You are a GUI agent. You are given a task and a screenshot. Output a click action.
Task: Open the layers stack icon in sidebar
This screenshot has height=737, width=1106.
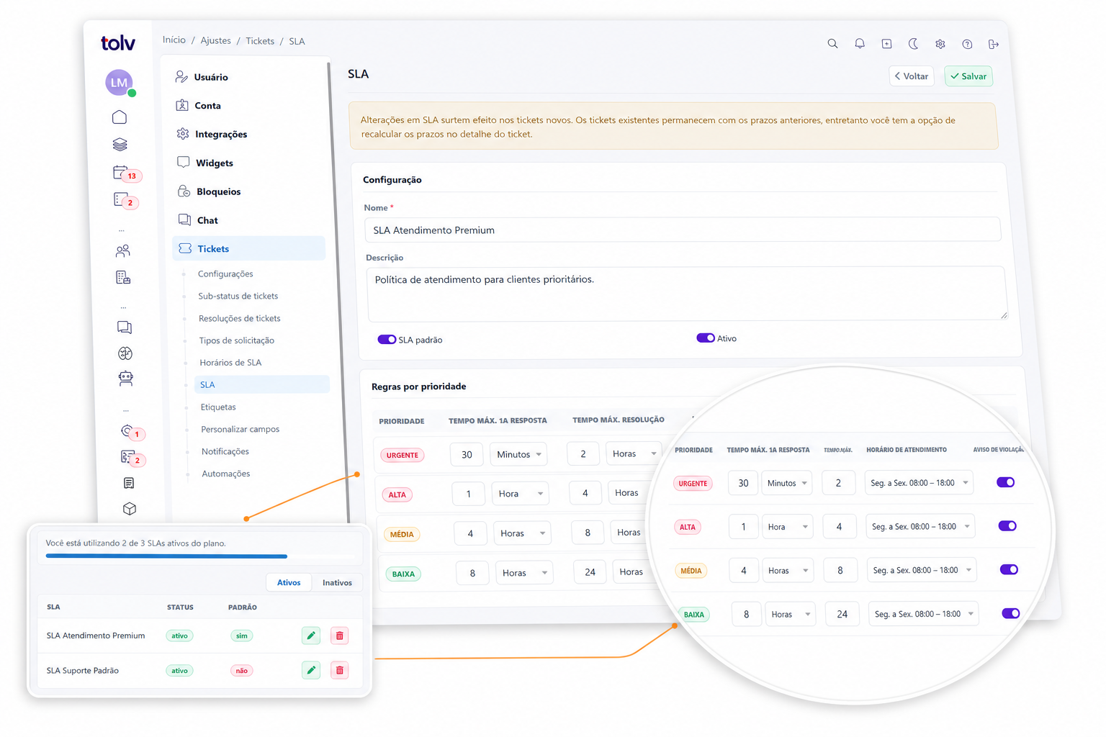[x=120, y=144]
